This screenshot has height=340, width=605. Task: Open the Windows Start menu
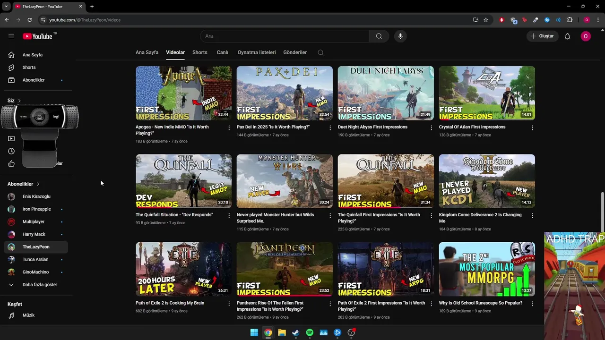click(254, 332)
